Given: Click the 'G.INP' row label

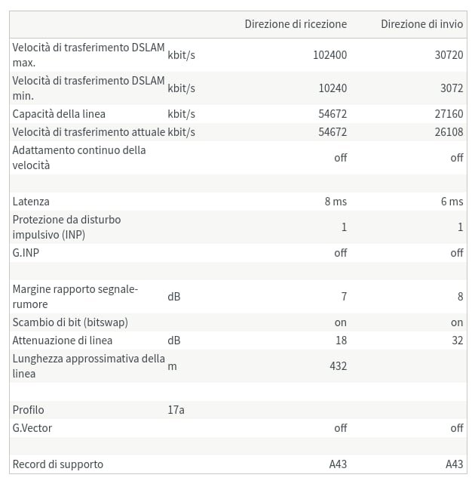Looking at the screenshot, I should 26,253.
